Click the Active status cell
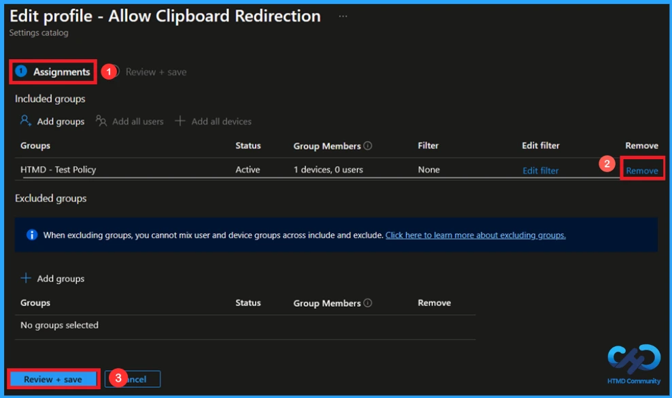This screenshot has width=672, height=398. pyautogui.click(x=248, y=169)
